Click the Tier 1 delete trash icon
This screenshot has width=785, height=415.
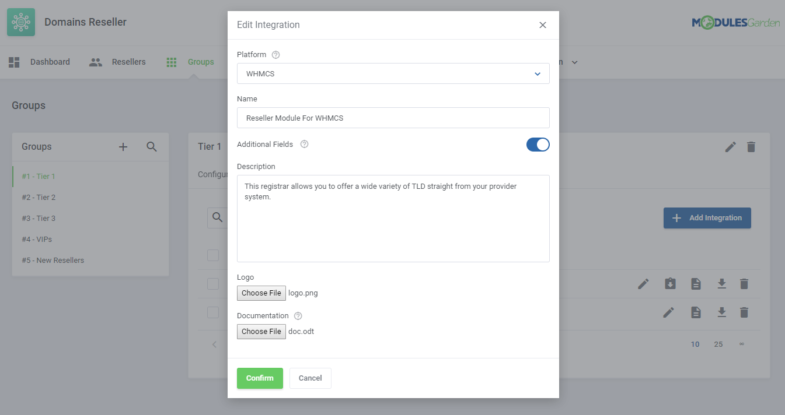(751, 147)
